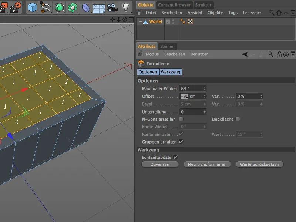This screenshot has height=222, width=296.
Task: Enable the N-Gons erstellen checkbox
Action: (x=181, y=119)
